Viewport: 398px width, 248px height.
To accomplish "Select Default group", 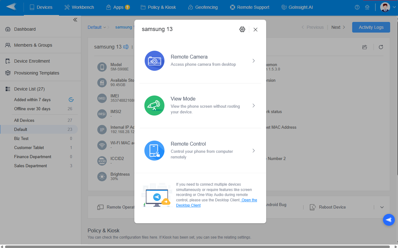I will [x=39, y=129].
